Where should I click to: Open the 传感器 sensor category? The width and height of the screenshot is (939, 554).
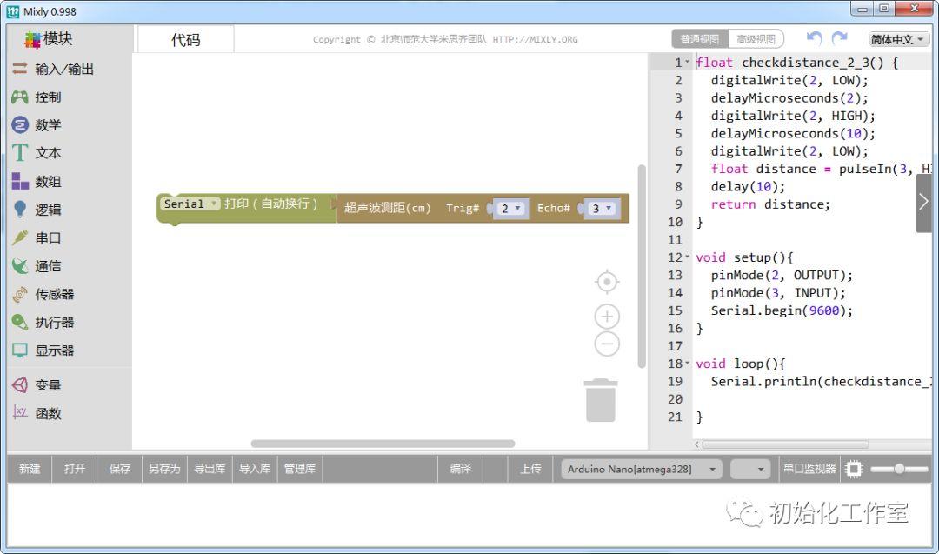pyautogui.click(x=54, y=294)
